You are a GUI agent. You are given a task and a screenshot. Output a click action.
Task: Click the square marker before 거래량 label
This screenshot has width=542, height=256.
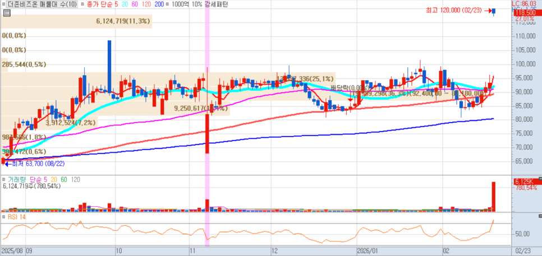click(3, 179)
